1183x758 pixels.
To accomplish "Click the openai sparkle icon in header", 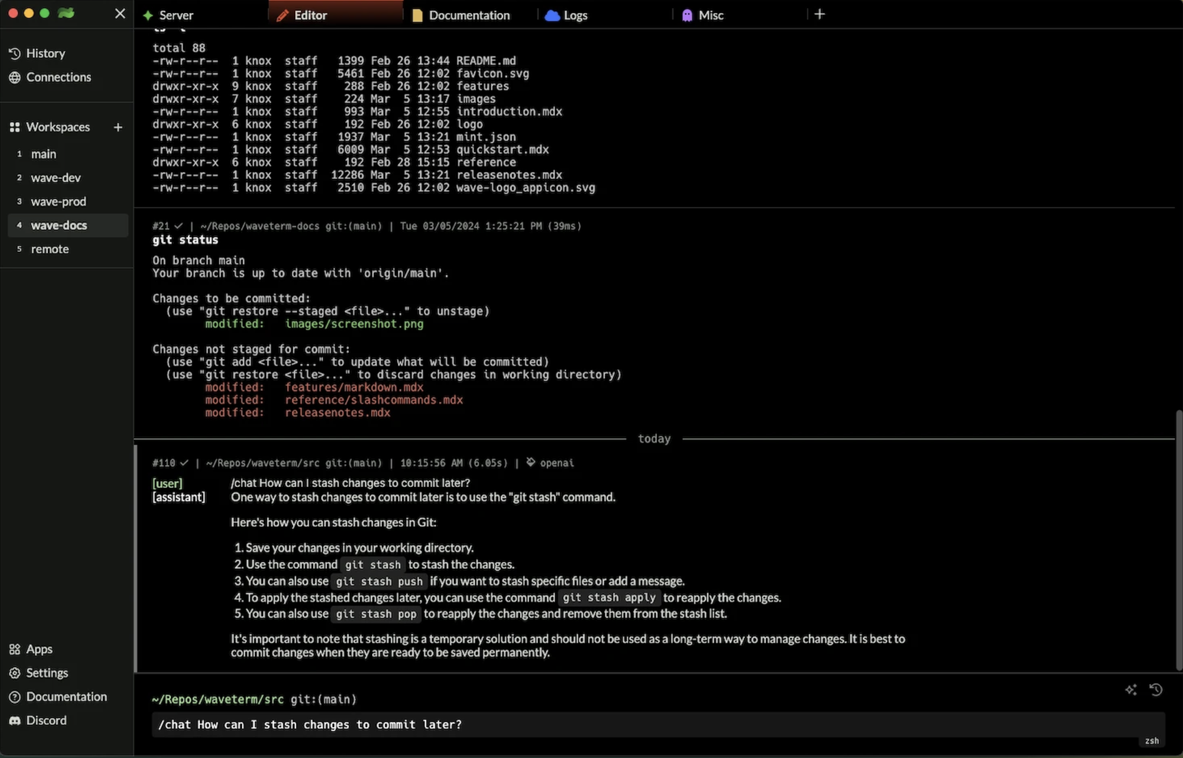I will (x=530, y=462).
